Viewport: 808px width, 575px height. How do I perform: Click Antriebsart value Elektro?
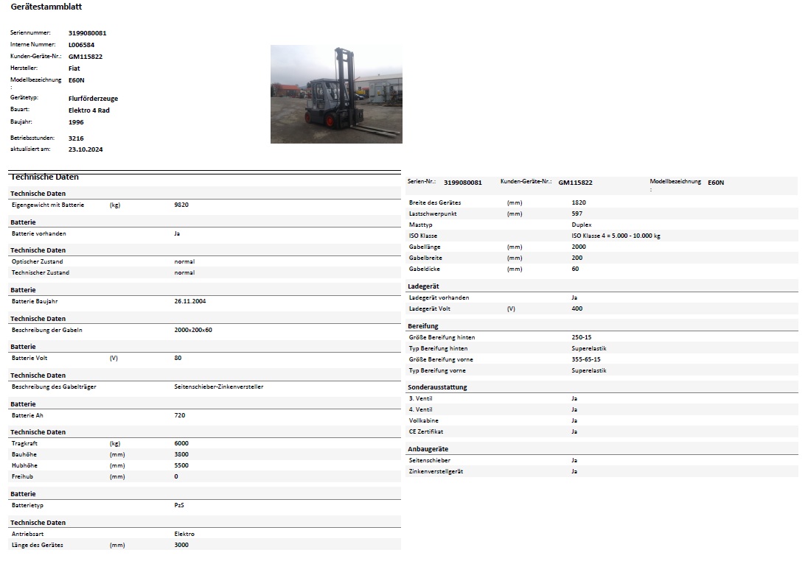(184, 534)
